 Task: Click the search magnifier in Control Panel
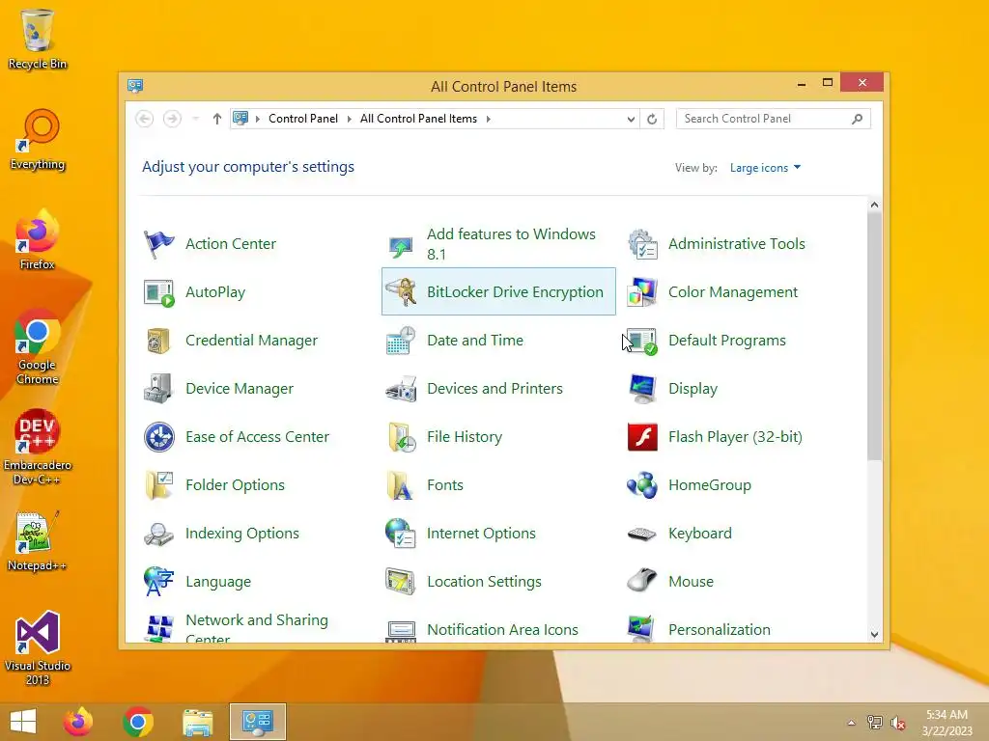pos(857,119)
